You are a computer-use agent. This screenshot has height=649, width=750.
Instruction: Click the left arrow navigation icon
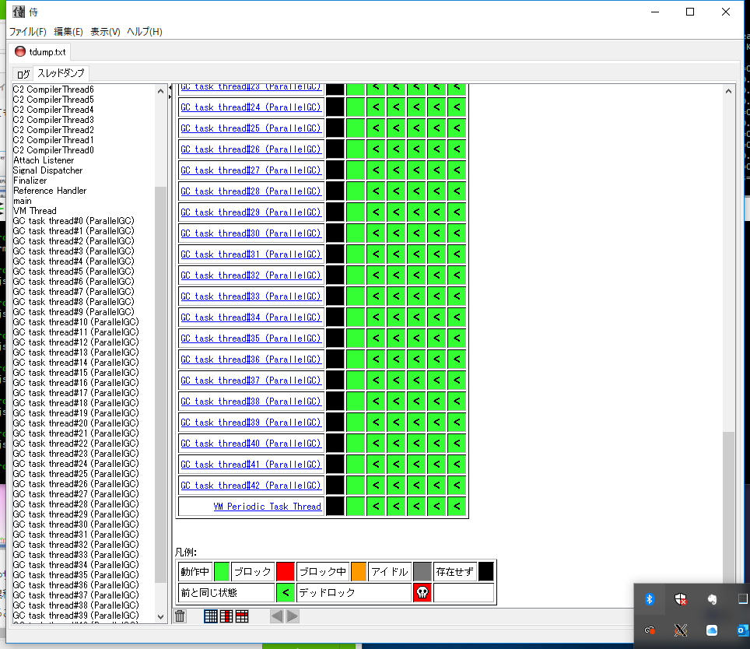(x=277, y=616)
